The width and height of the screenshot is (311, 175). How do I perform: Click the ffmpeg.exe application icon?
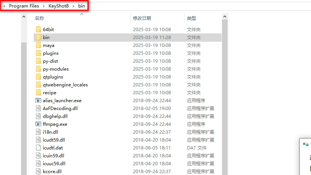38,124
